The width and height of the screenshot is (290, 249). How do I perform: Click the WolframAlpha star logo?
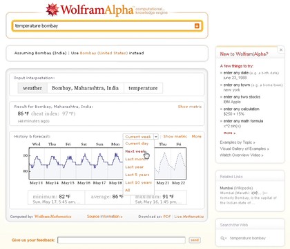tap(52, 10)
